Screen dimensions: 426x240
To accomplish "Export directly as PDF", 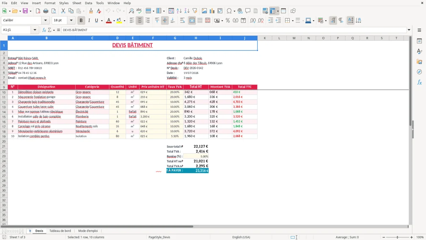I will tap(38, 11).
